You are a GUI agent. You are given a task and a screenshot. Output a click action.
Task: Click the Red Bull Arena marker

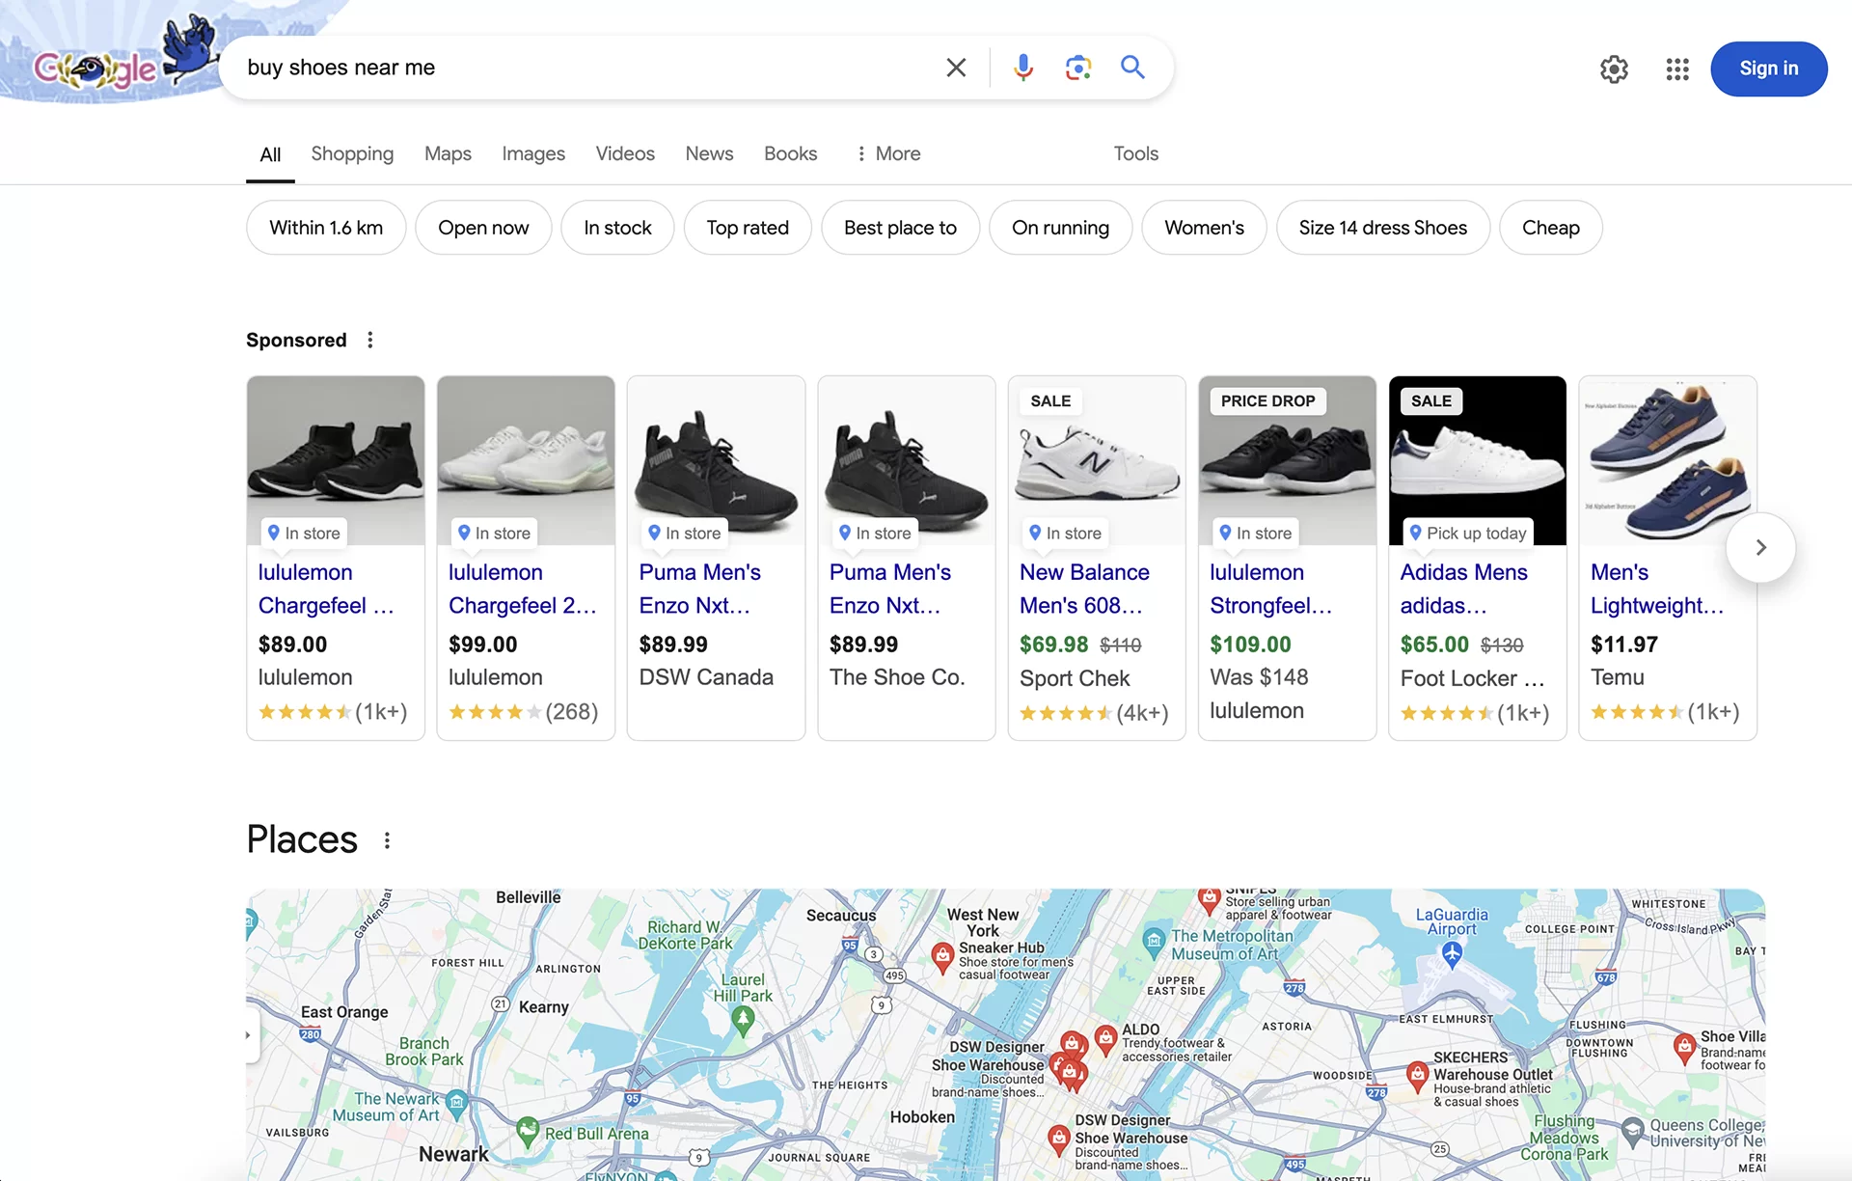[528, 1131]
